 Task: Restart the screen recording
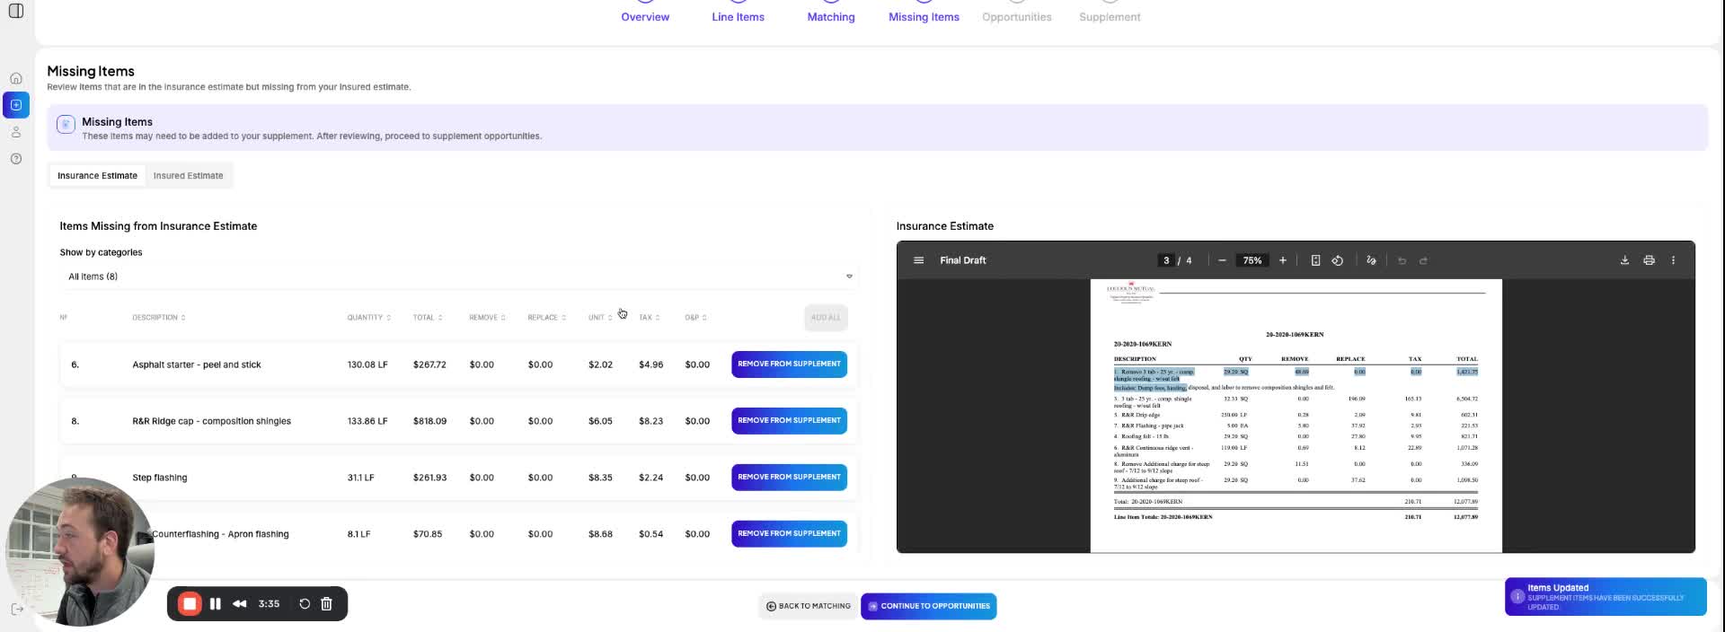[305, 604]
